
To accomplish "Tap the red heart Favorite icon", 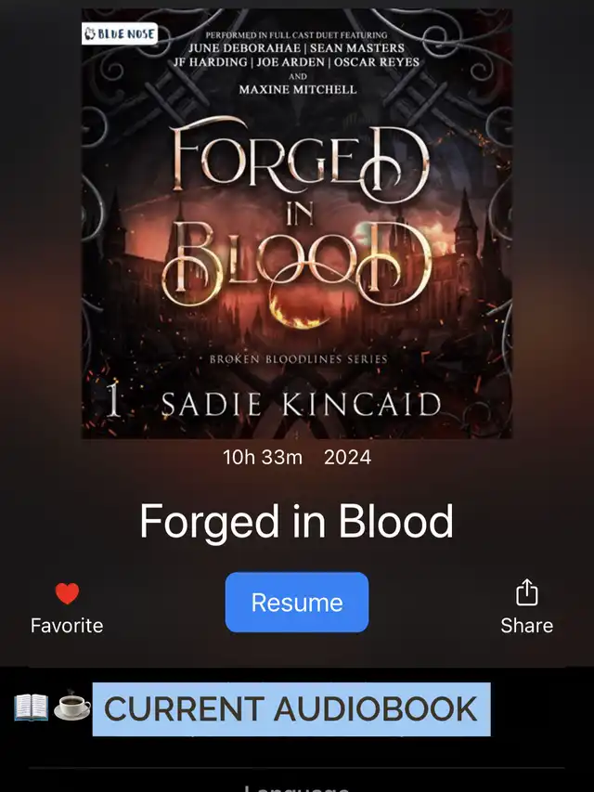I will (x=67, y=593).
